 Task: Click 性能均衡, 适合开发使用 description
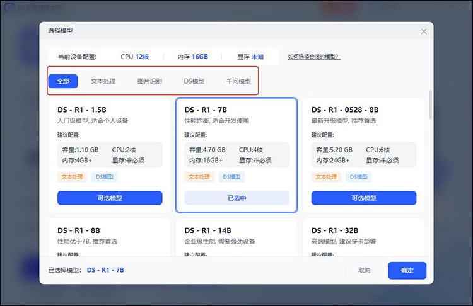(217, 121)
